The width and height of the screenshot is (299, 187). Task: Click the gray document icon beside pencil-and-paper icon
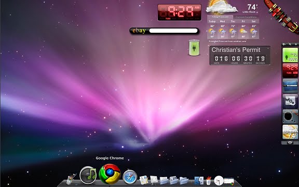(x=154, y=180)
